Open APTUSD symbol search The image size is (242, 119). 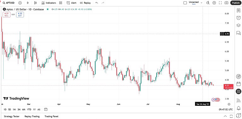9,3
